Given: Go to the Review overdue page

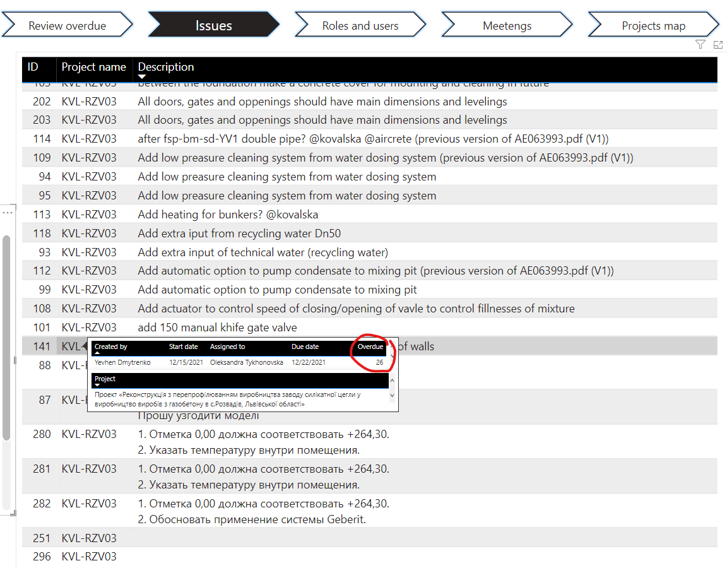Looking at the screenshot, I should [68, 25].
